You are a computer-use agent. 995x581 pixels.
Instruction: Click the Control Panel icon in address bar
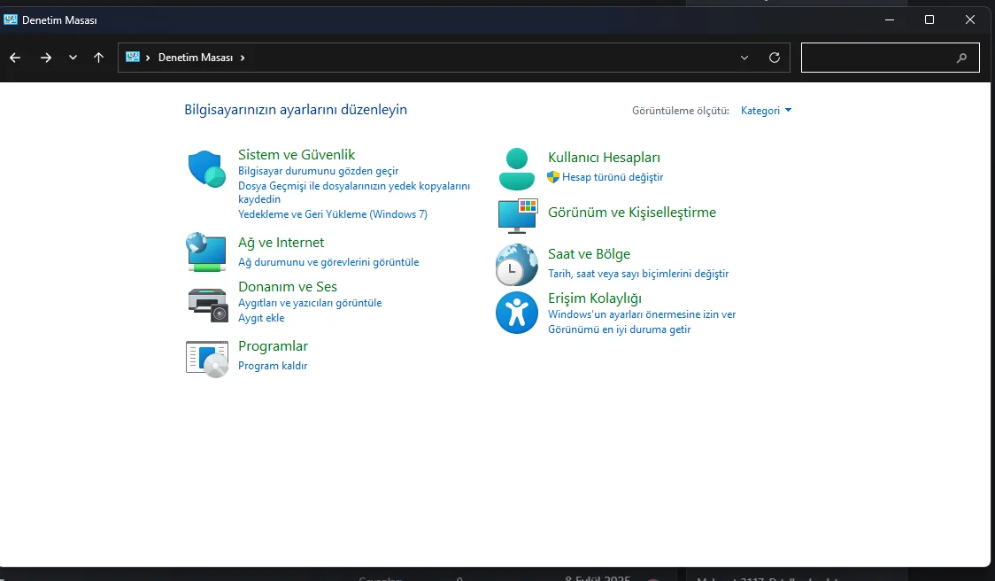(x=133, y=58)
